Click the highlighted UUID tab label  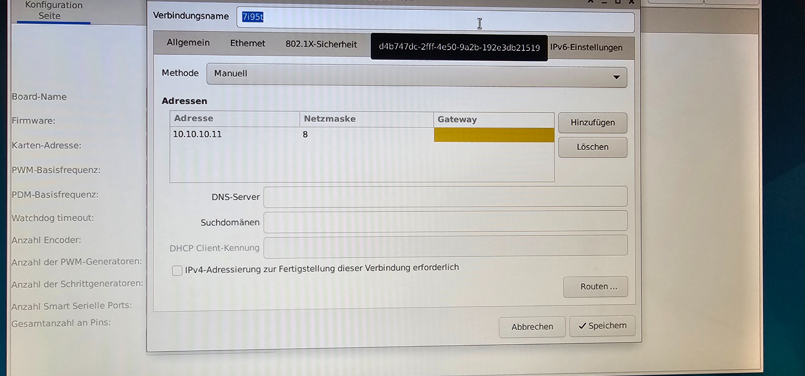(459, 47)
